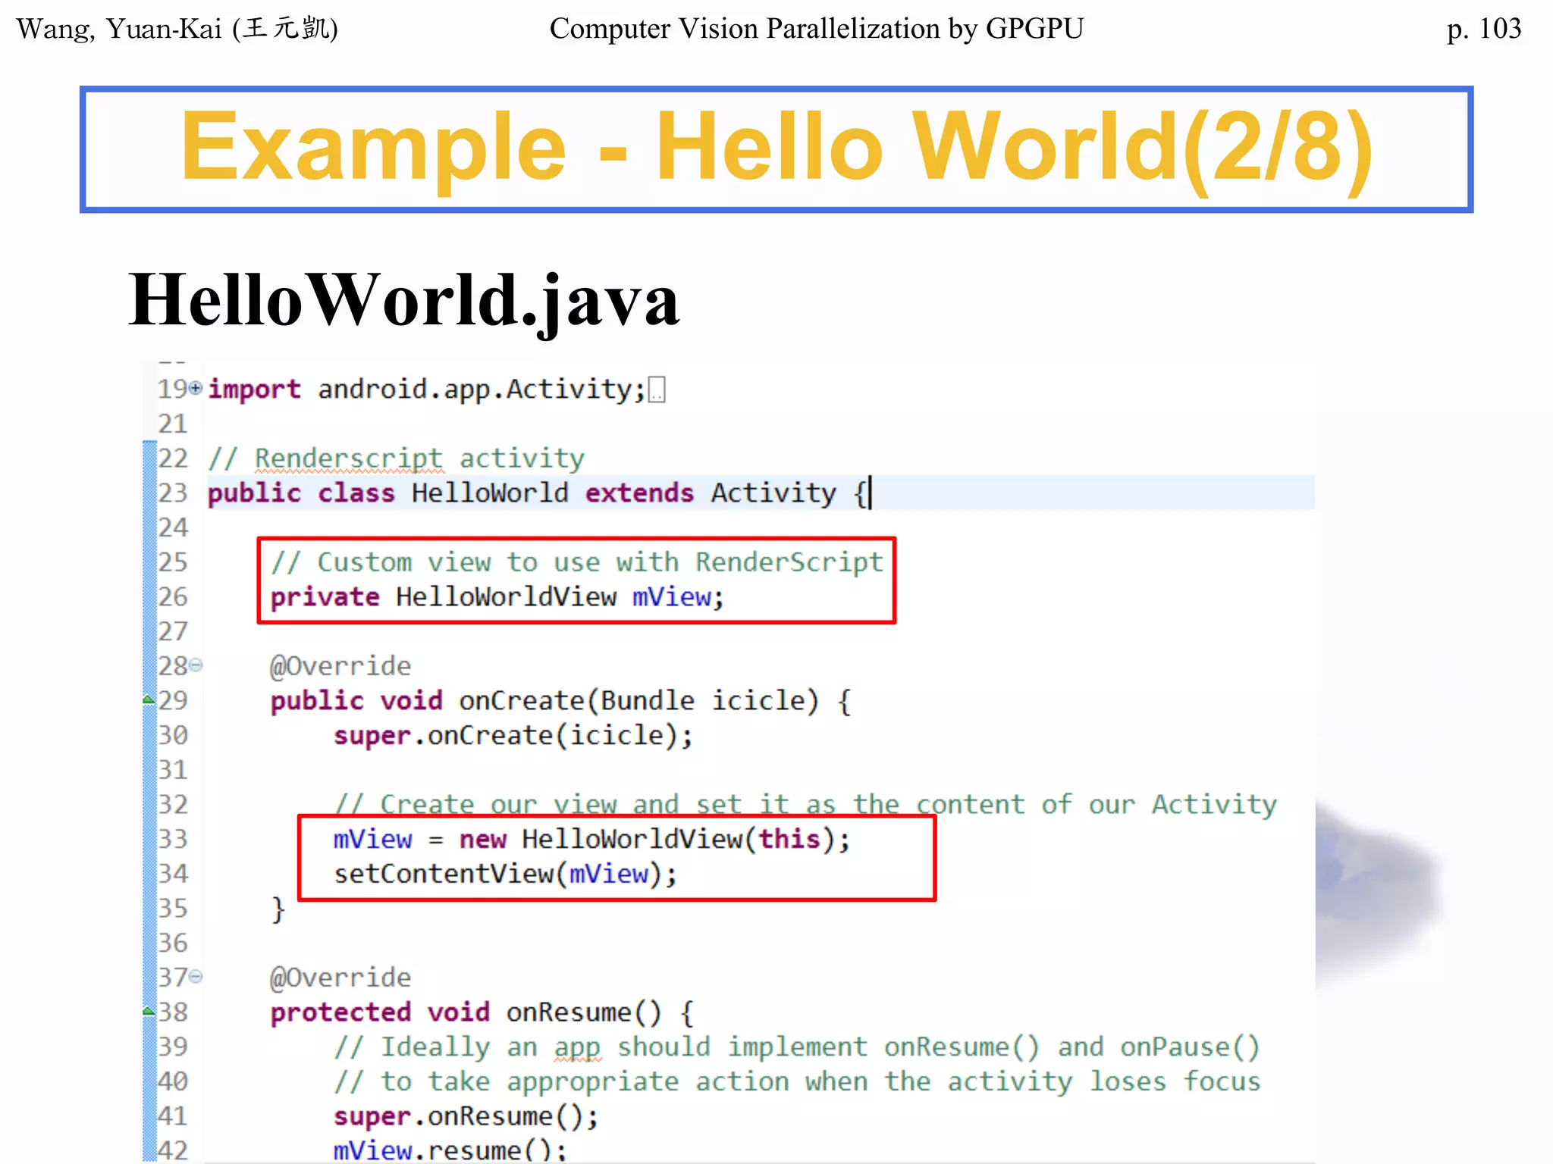Click line number 23 in the gutter
Viewport: 1553px width, 1164px height.
point(173,493)
